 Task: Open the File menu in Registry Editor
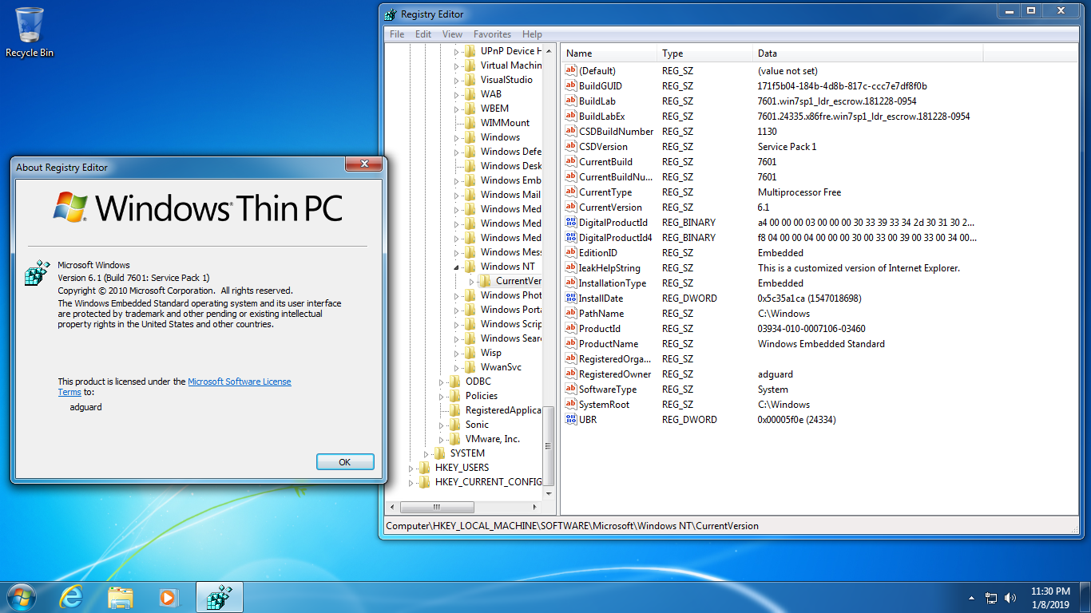click(x=397, y=34)
